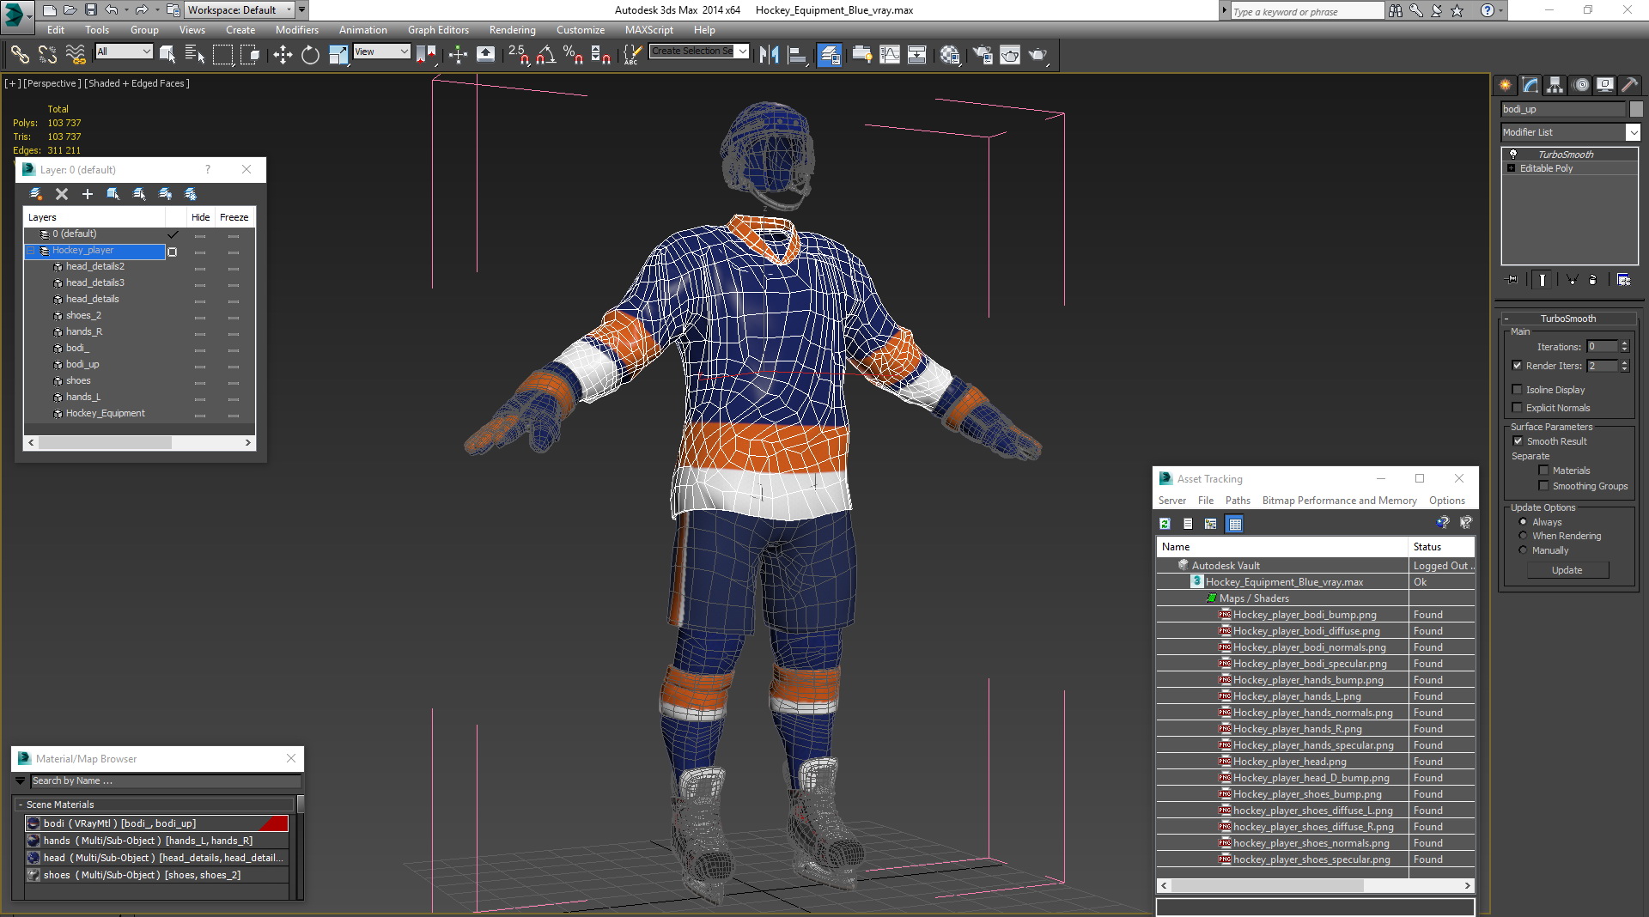Open Create Selection Set dropdown
Screen dimensions: 1649x917
pyautogui.click(x=743, y=52)
